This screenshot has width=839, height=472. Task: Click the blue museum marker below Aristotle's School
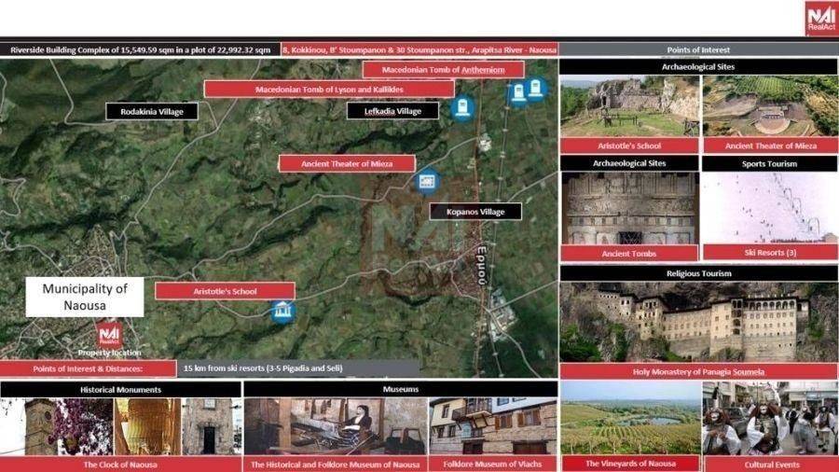[282, 311]
